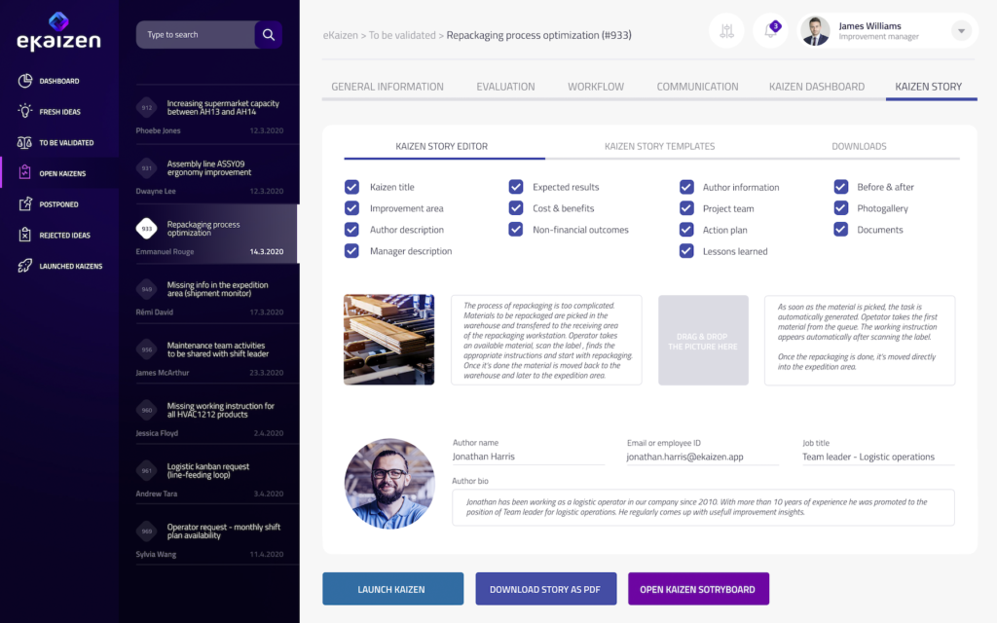Image resolution: width=997 pixels, height=623 pixels.
Task: Open the Launched Kaizens icon
Action: (25, 266)
